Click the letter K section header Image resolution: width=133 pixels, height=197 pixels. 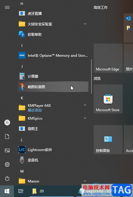tap(22, 98)
